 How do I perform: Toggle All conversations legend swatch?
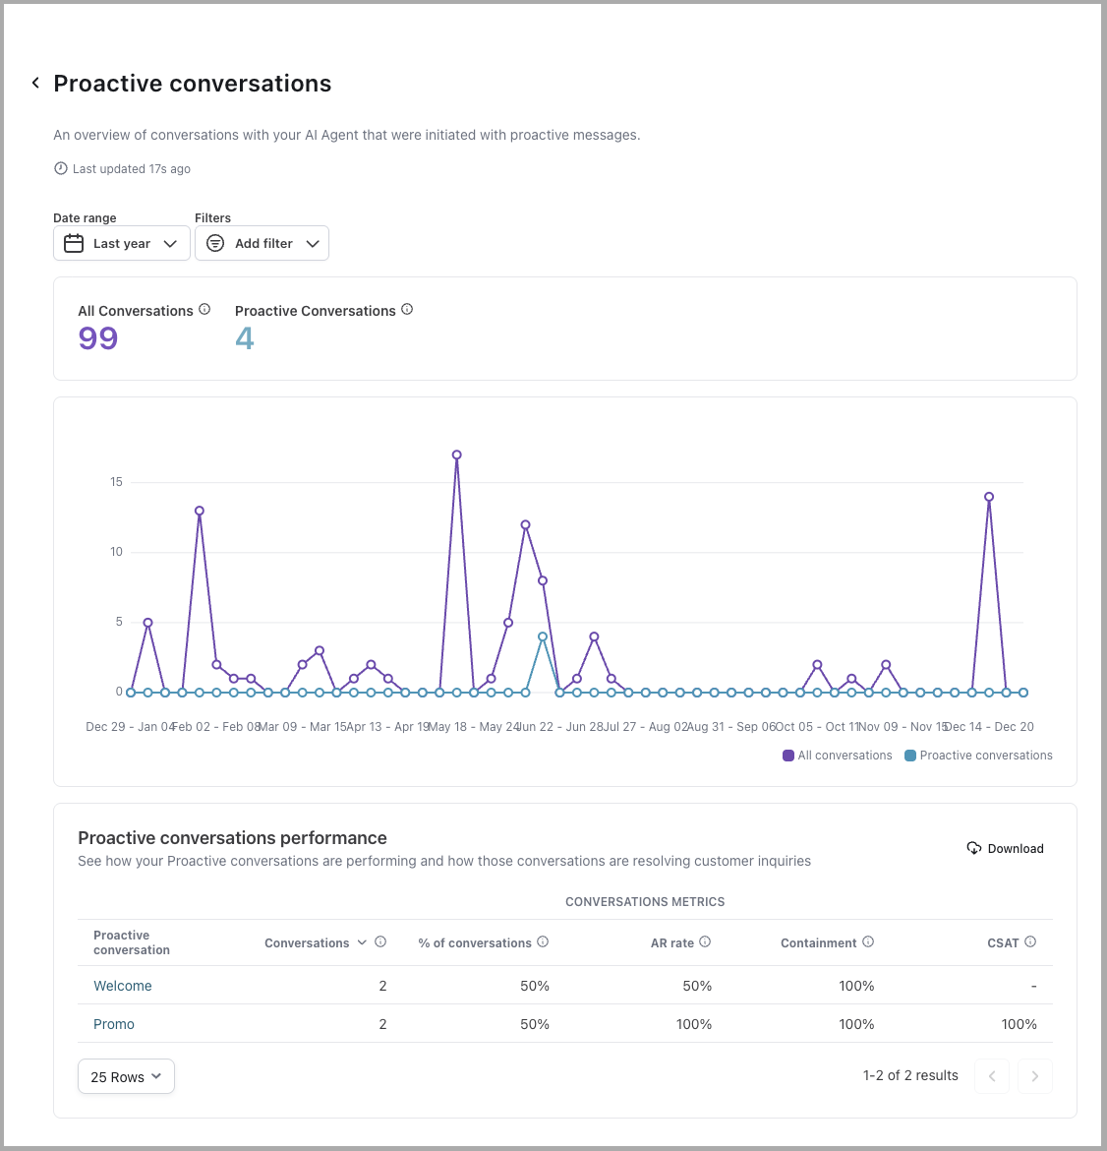788,756
